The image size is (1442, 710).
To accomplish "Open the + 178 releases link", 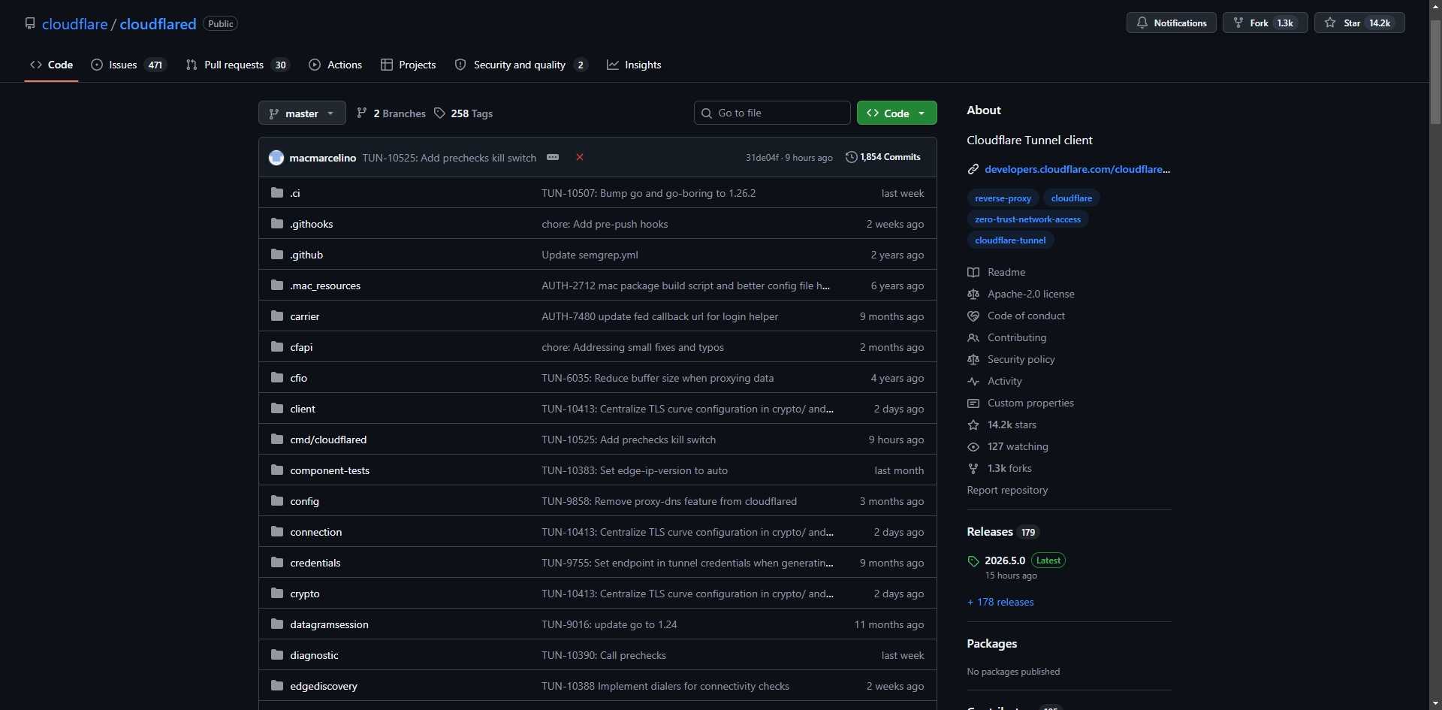I will tap(1000, 602).
